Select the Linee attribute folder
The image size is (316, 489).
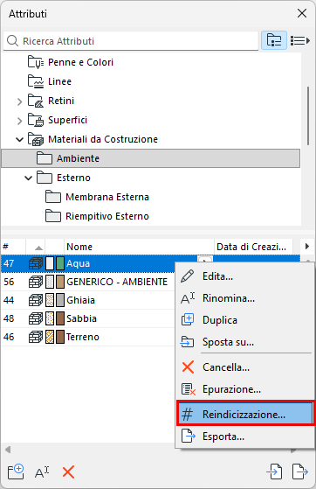pos(59,81)
